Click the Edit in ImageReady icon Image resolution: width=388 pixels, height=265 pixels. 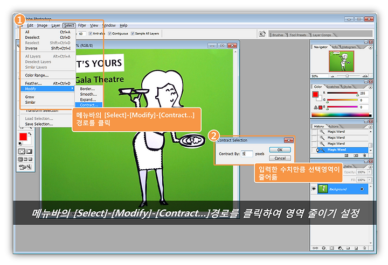coord(25,167)
